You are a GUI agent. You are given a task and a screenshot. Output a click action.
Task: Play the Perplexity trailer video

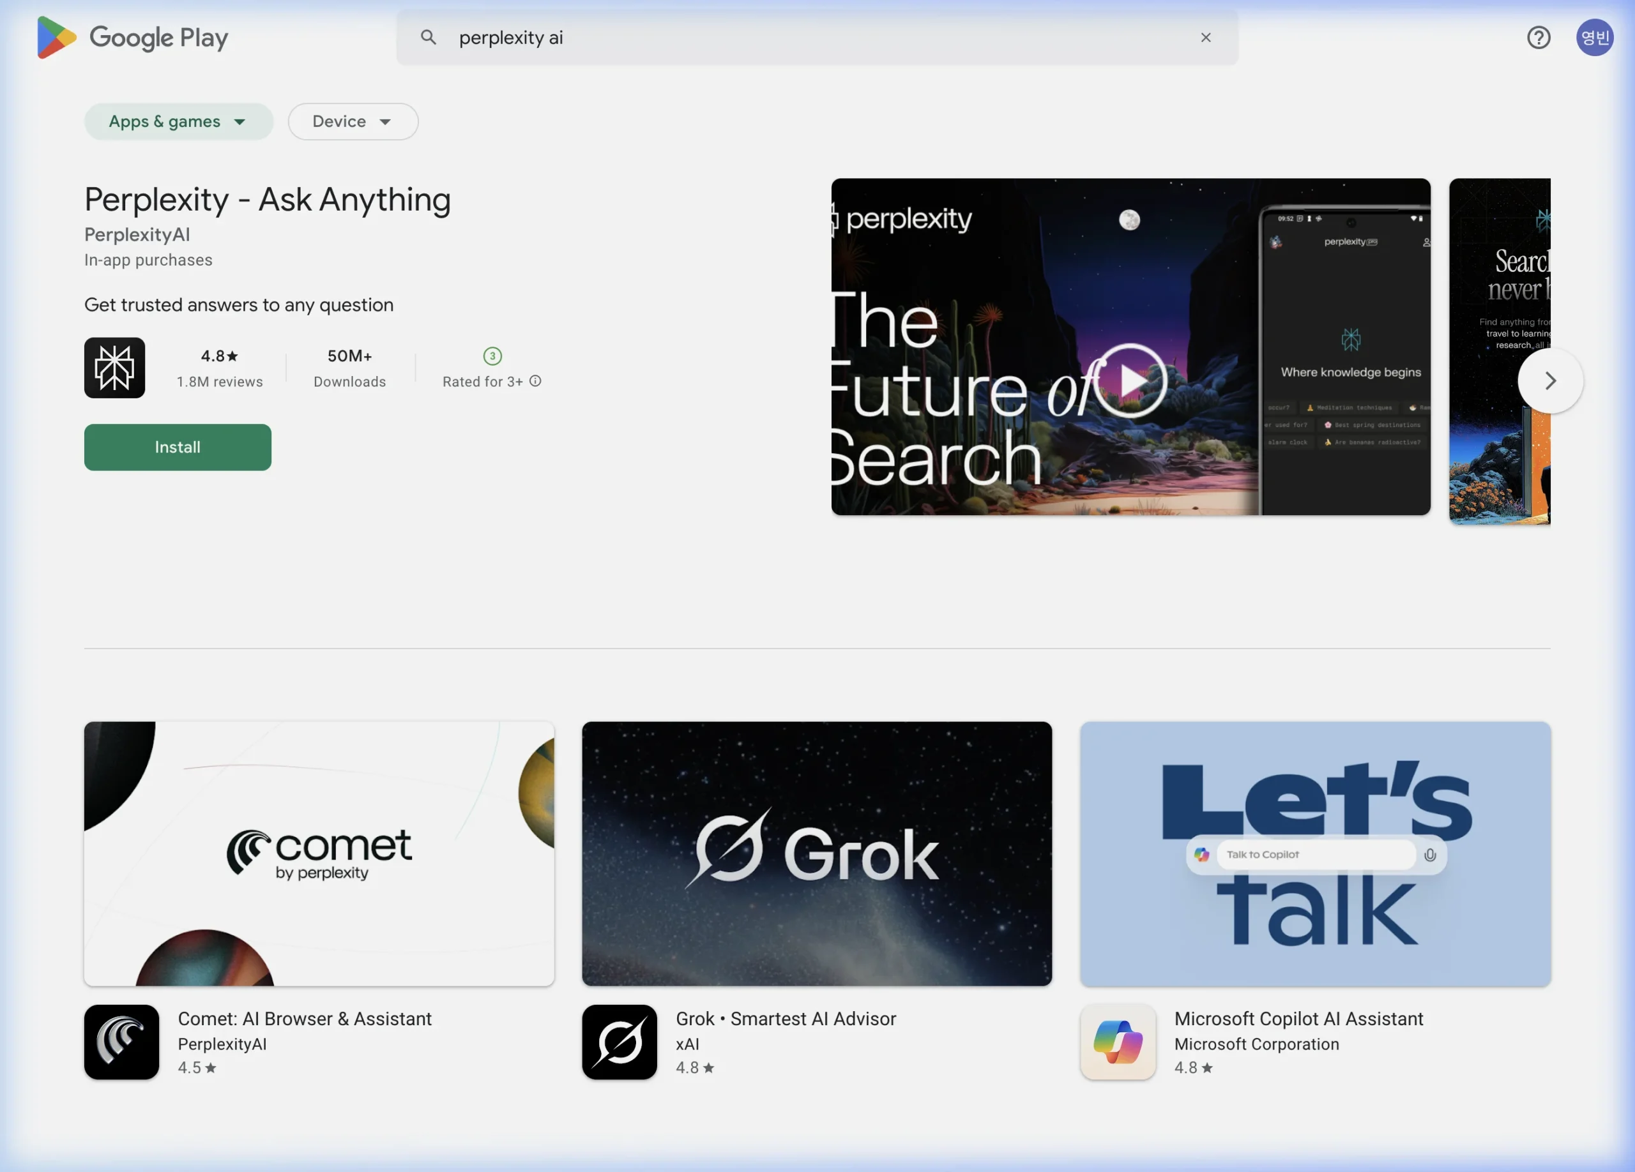coord(1130,381)
